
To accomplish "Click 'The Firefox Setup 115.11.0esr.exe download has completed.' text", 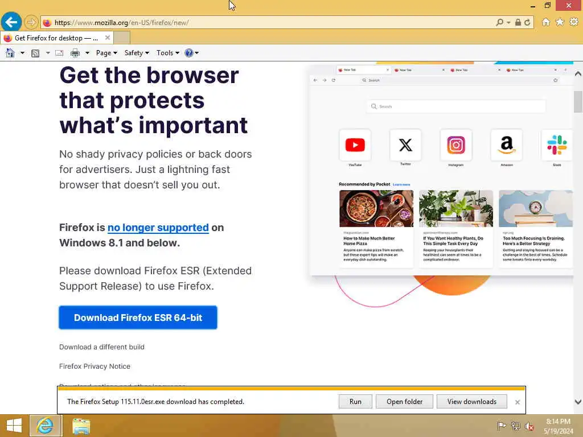I will click(155, 402).
